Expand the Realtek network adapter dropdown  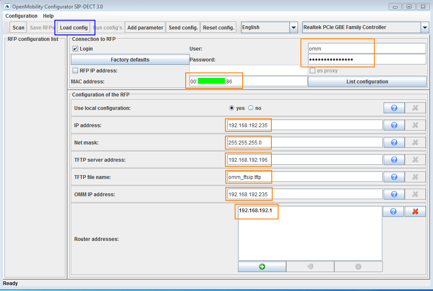point(425,28)
